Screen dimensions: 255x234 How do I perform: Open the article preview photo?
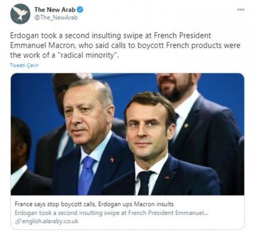pos(127,134)
